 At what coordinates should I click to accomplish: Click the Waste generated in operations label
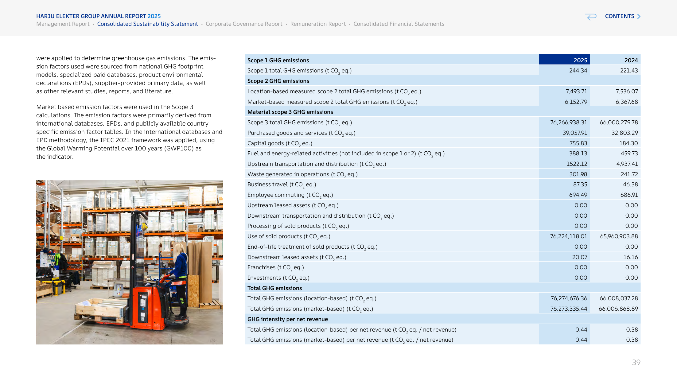(302, 174)
